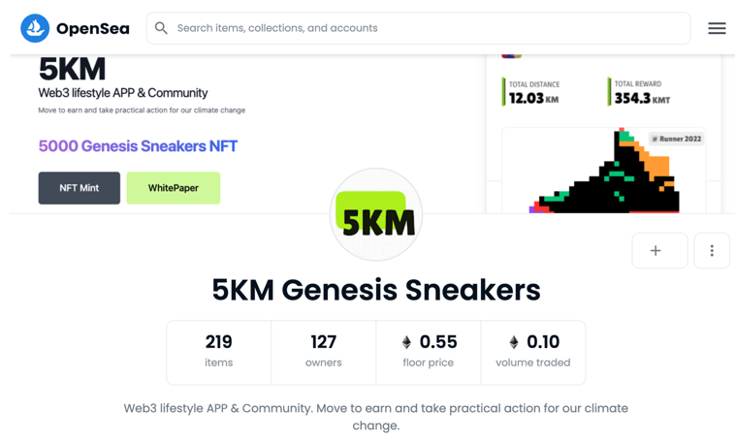Viewport: 735px width, 441px height.
Task: Click the 5000 Genesis Sneakers NFT heading
Action: 138,146
